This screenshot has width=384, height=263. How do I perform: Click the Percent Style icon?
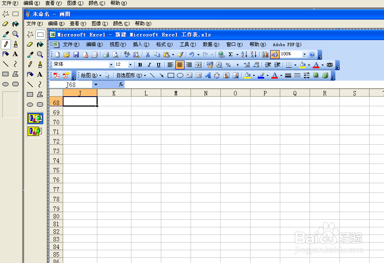click(228, 65)
